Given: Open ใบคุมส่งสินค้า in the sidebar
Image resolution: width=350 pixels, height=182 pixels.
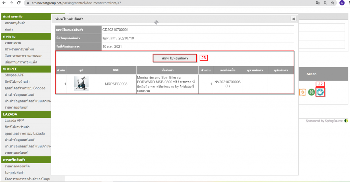Looking at the screenshot, I should 14,172.
